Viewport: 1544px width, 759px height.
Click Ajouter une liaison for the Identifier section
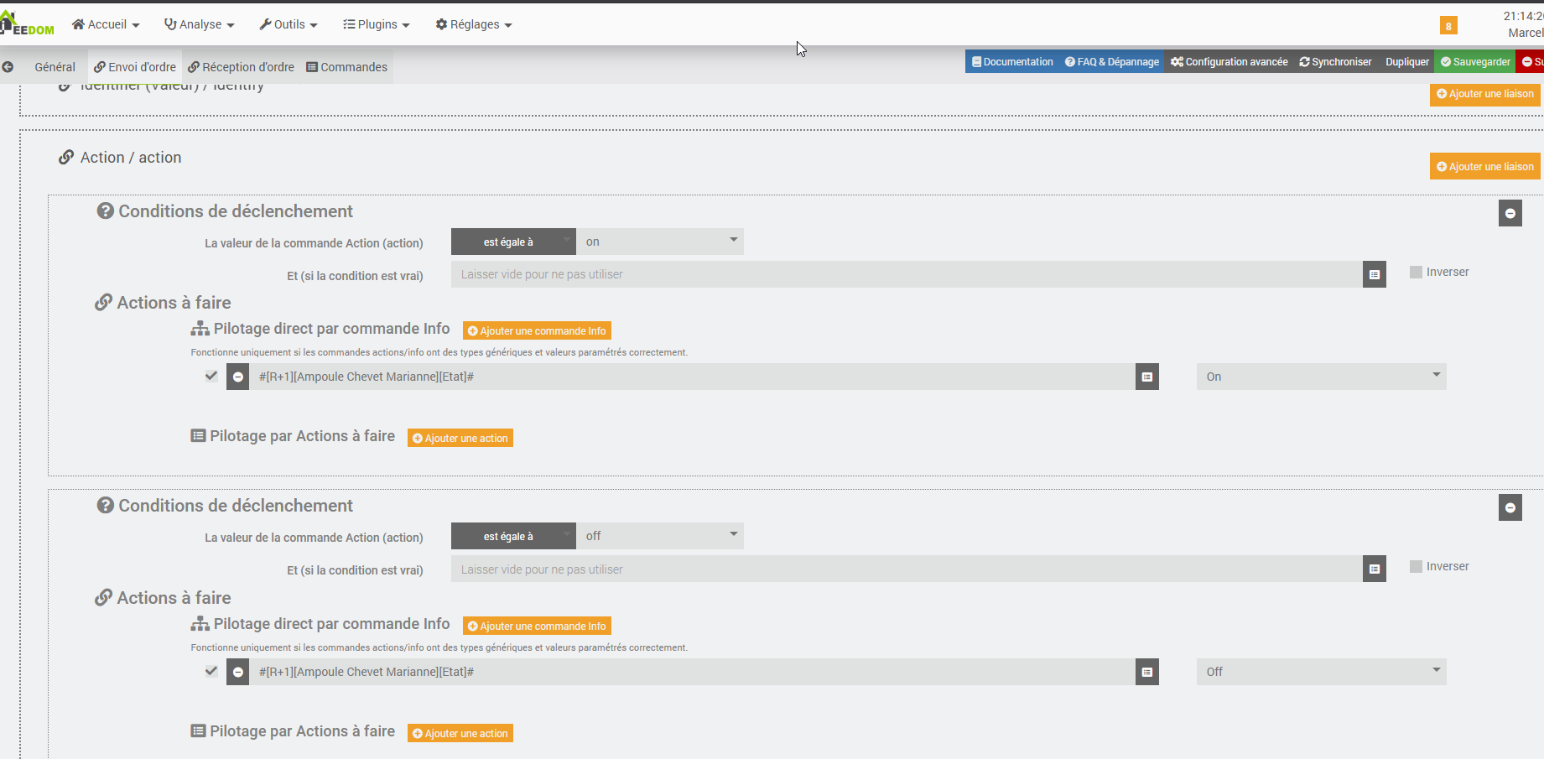[x=1484, y=94]
